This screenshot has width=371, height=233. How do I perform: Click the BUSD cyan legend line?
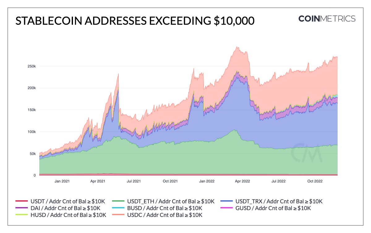coord(118,208)
